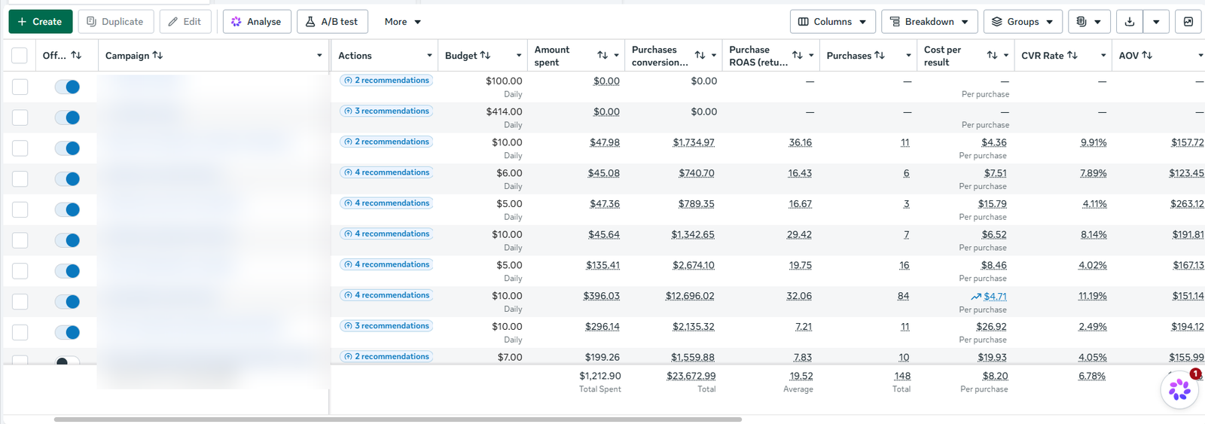The height and width of the screenshot is (424, 1205).
Task: Click the Edit pencil button
Action: (x=185, y=22)
